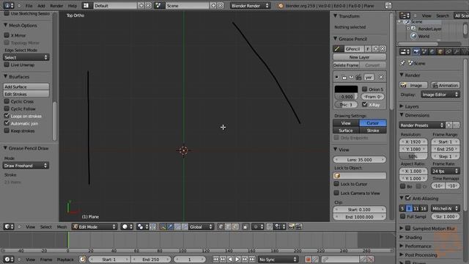Click the Blender info editor type icon
469x264 pixels.
coord(8,5)
